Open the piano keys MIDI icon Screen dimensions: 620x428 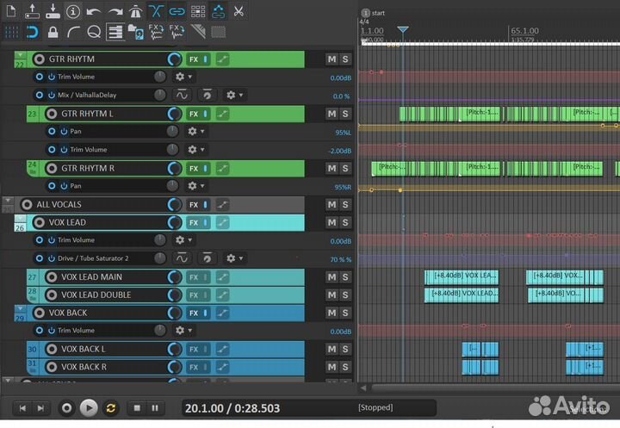pos(115,33)
